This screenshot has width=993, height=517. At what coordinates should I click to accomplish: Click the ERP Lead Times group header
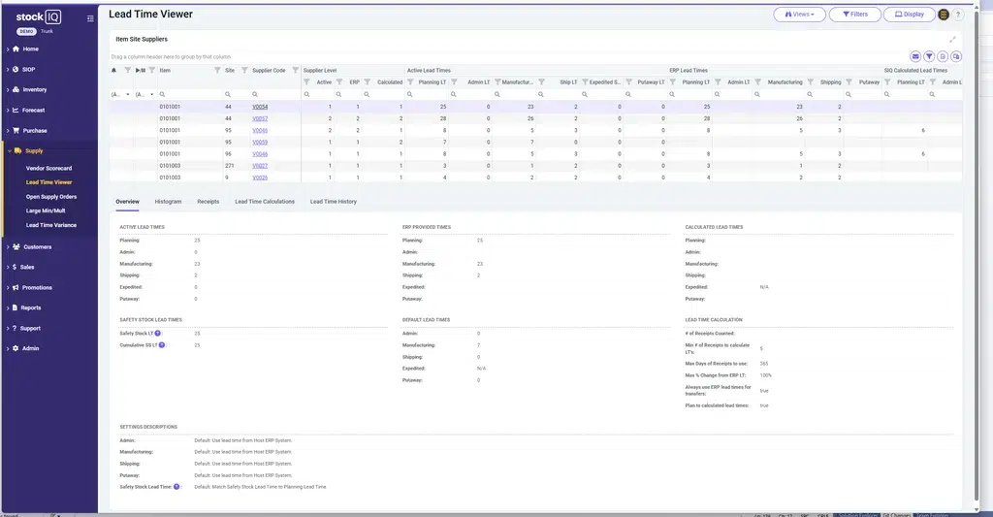coord(689,71)
